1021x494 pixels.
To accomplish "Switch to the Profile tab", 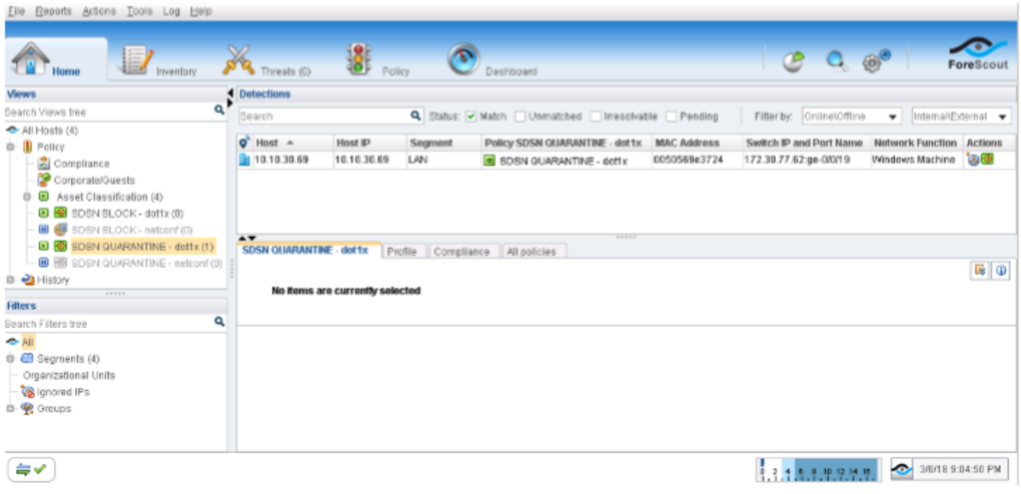I will point(402,251).
